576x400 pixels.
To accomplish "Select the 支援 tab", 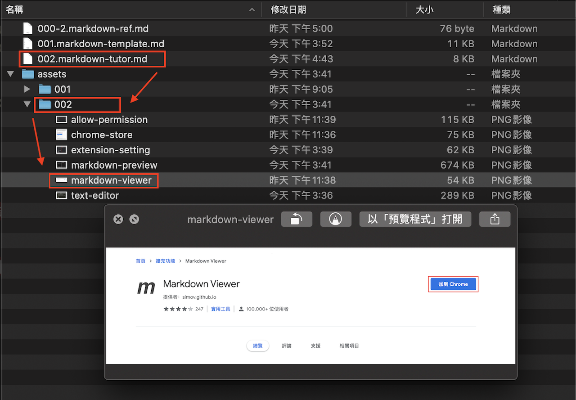I will [315, 346].
